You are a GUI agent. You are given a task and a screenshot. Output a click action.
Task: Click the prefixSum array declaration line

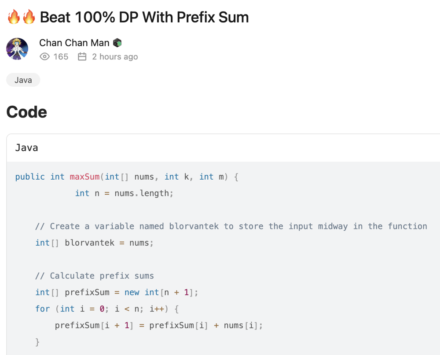tap(117, 292)
